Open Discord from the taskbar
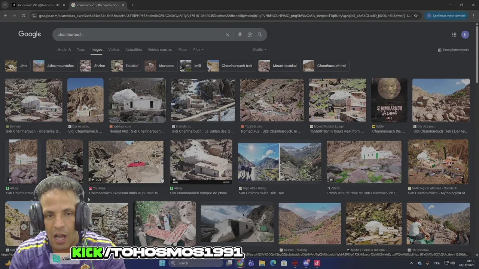479x269 pixels. (306, 263)
